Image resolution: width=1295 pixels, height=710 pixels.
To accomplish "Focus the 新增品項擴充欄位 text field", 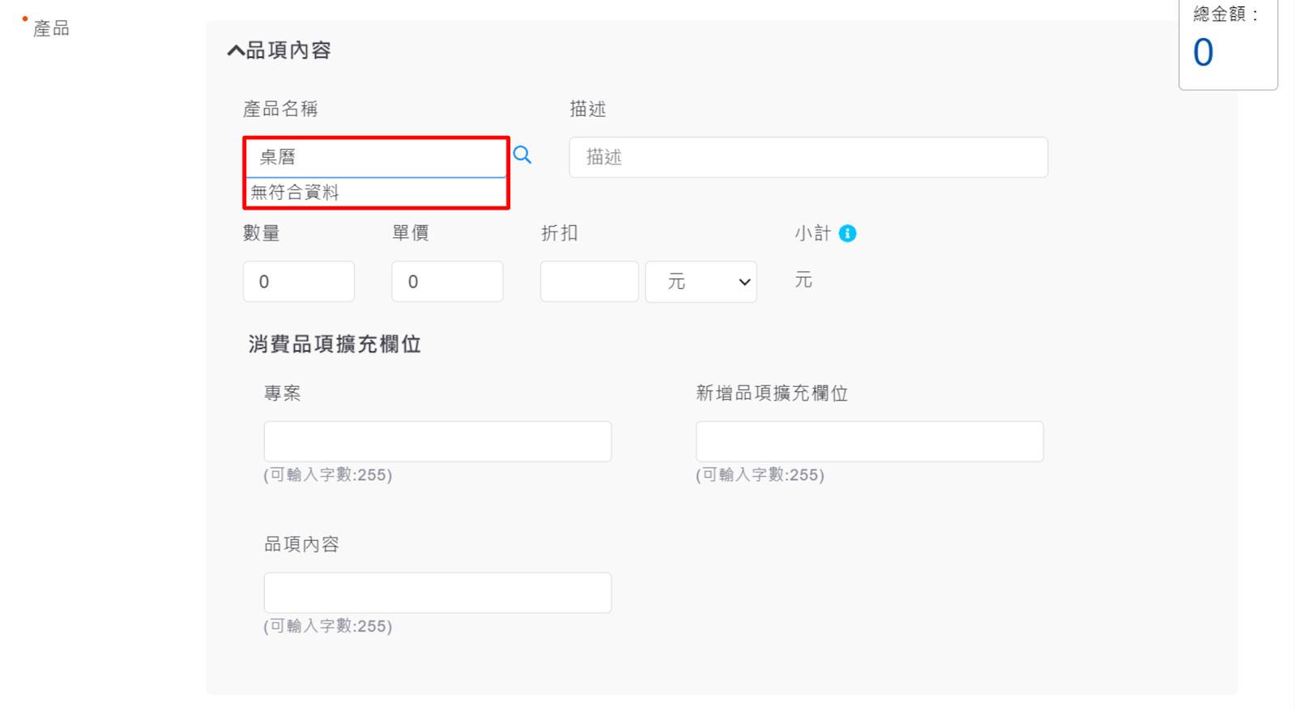I will pos(869,441).
